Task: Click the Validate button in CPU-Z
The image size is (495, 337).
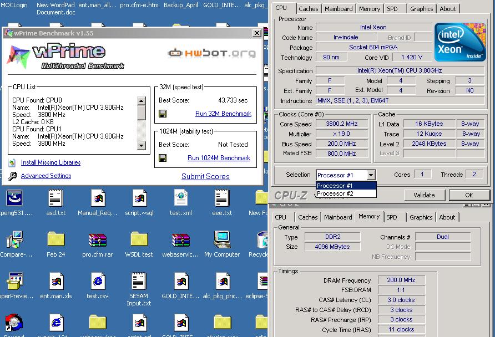Action: pyautogui.click(x=425, y=195)
